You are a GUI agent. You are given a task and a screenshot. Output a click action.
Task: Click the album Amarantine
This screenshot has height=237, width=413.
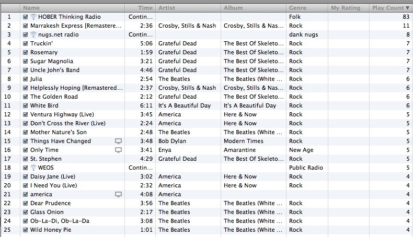click(x=239, y=150)
